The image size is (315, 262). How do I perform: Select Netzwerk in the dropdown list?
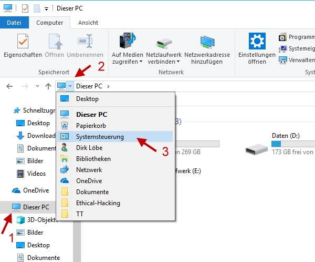(115, 170)
